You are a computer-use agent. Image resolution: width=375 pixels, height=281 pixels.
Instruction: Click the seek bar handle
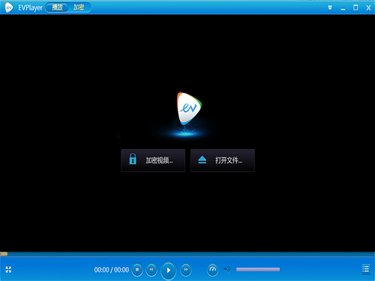click(x=4, y=254)
